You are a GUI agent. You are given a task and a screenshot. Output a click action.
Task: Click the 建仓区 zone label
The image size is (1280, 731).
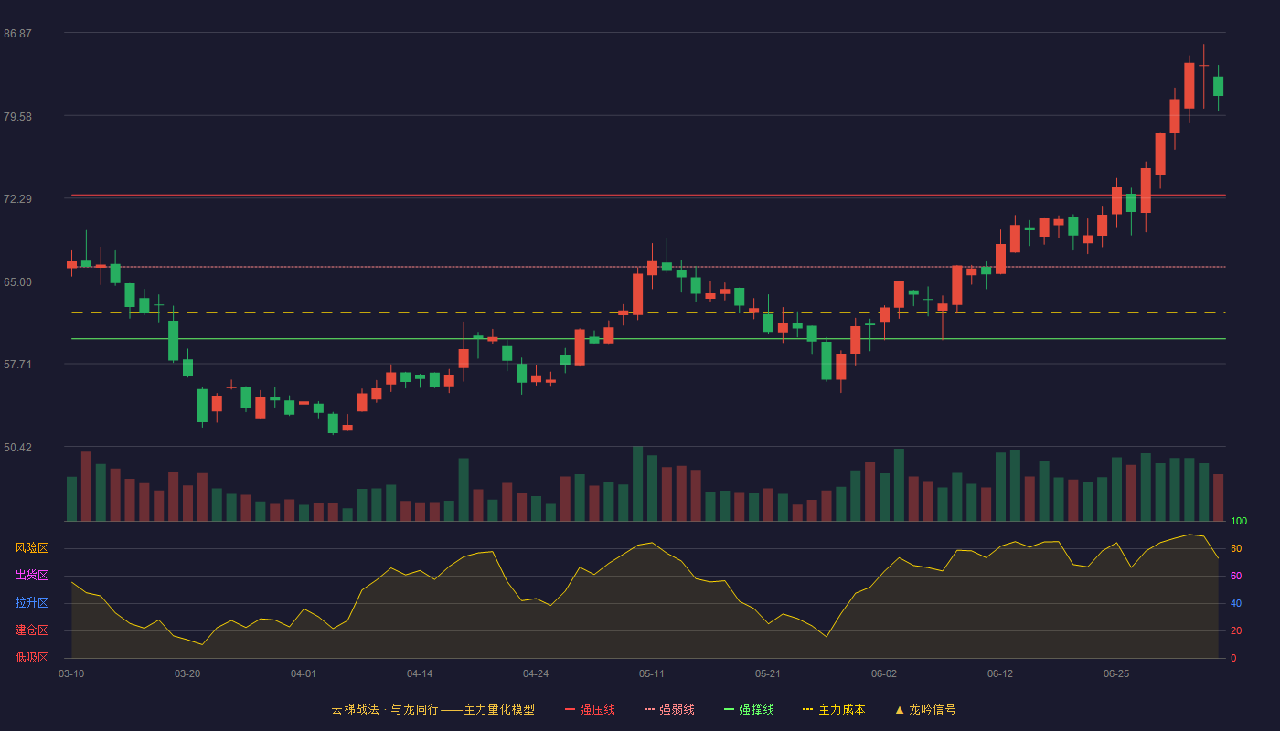31,630
